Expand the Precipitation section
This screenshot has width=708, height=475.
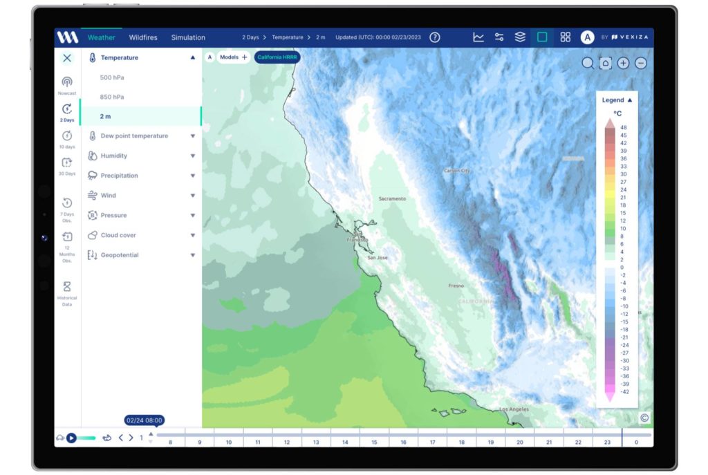tap(192, 176)
